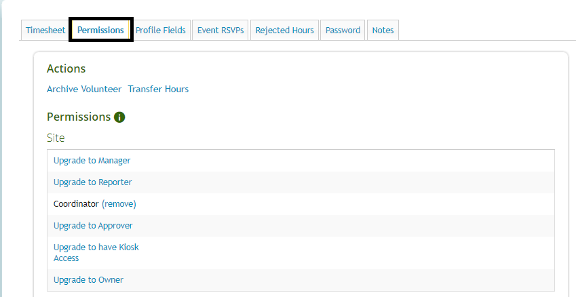Click the Transfer Hours link
The height and width of the screenshot is (297, 576).
(x=158, y=90)
